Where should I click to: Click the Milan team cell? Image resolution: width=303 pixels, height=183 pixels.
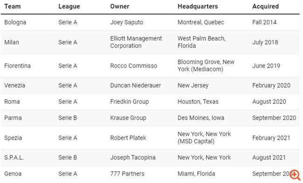coord(12,42)
